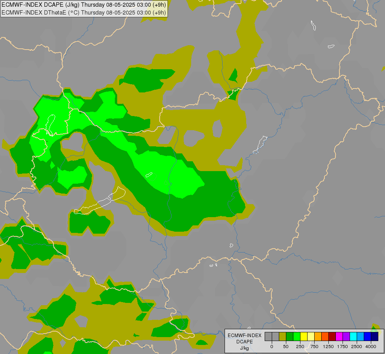Viewport: 385px width, 354px height.
Task: Click the olive 0–50 J/kg legend swatch
Action: (282, 337)
